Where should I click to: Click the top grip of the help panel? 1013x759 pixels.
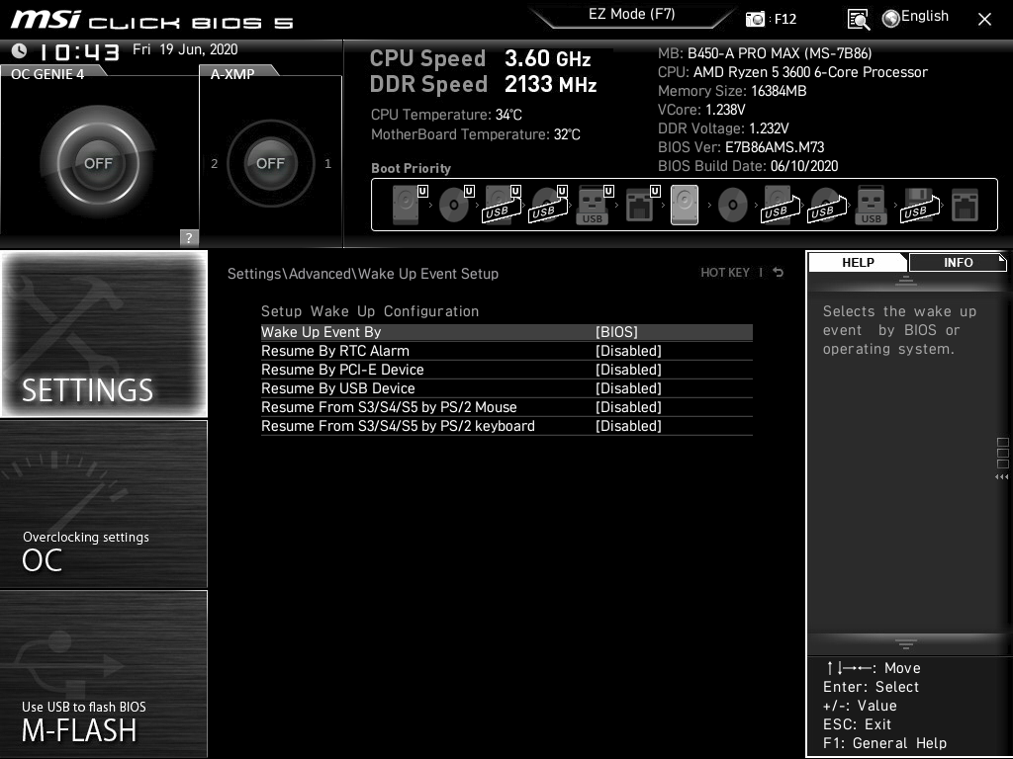tap(906, 280)
